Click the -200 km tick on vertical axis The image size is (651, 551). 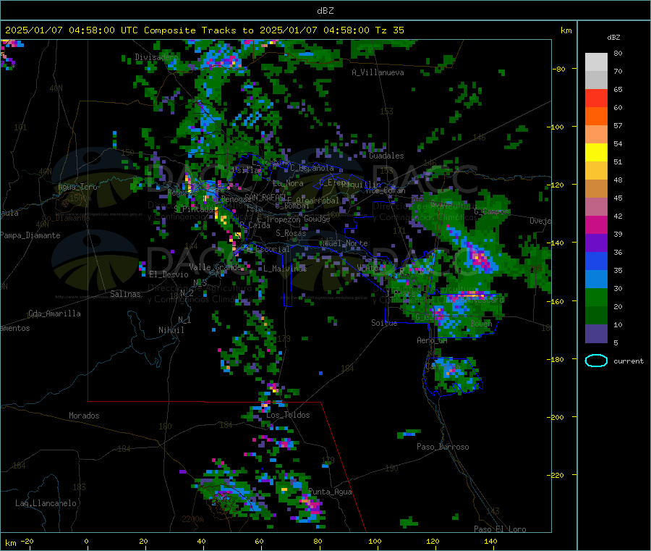pyautogui.click(x=556, y=417)
